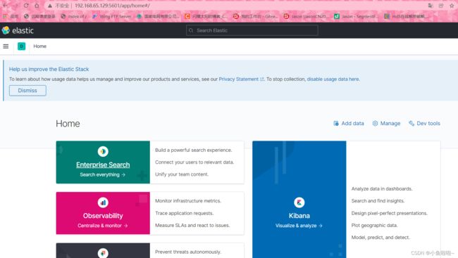Click Search everything arrow link
The image size is (458, 258).
pyautogui.click(x=103, y=174)
